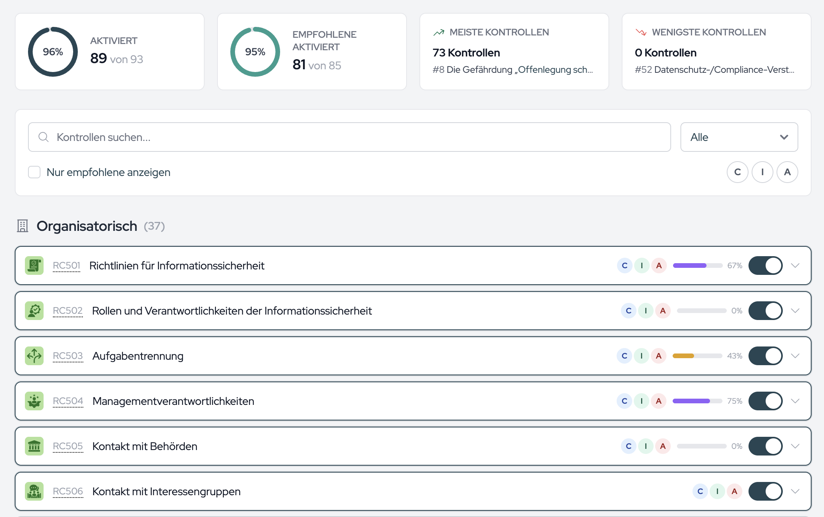
Task: Switch off RC506 Kontakt mit Interessengruppen
Action: [766, 491]
